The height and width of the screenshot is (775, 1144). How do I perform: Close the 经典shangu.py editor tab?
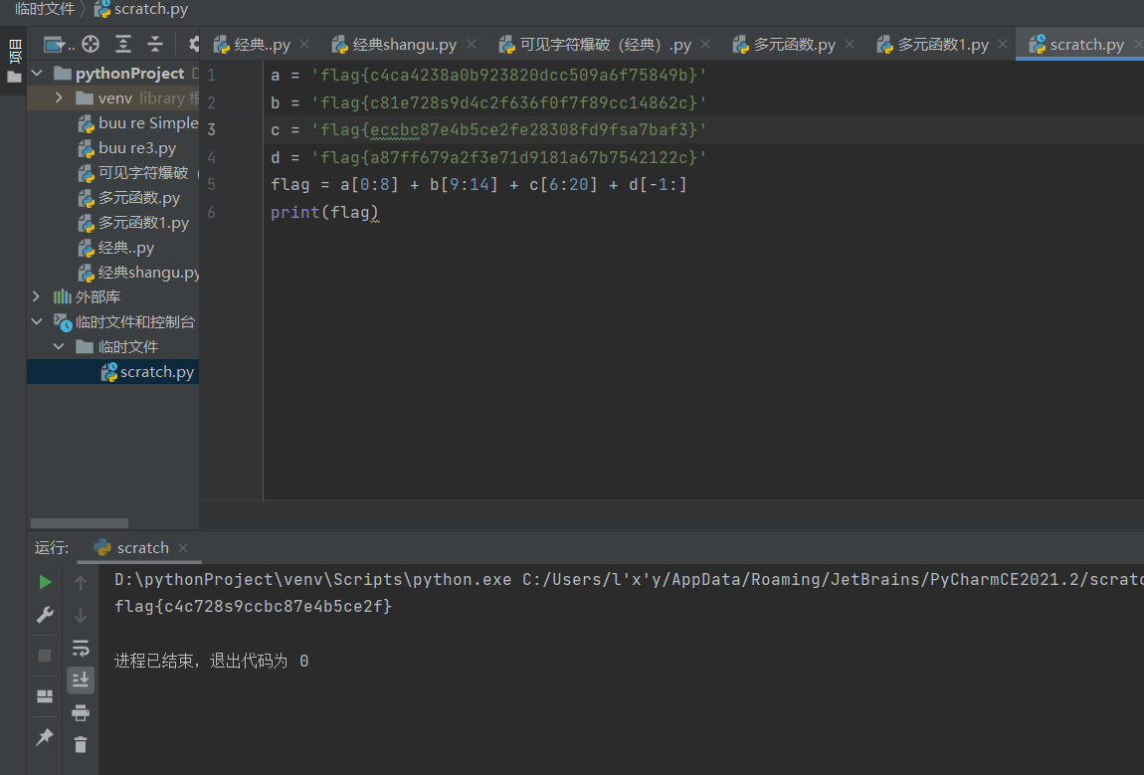[472, 44]
